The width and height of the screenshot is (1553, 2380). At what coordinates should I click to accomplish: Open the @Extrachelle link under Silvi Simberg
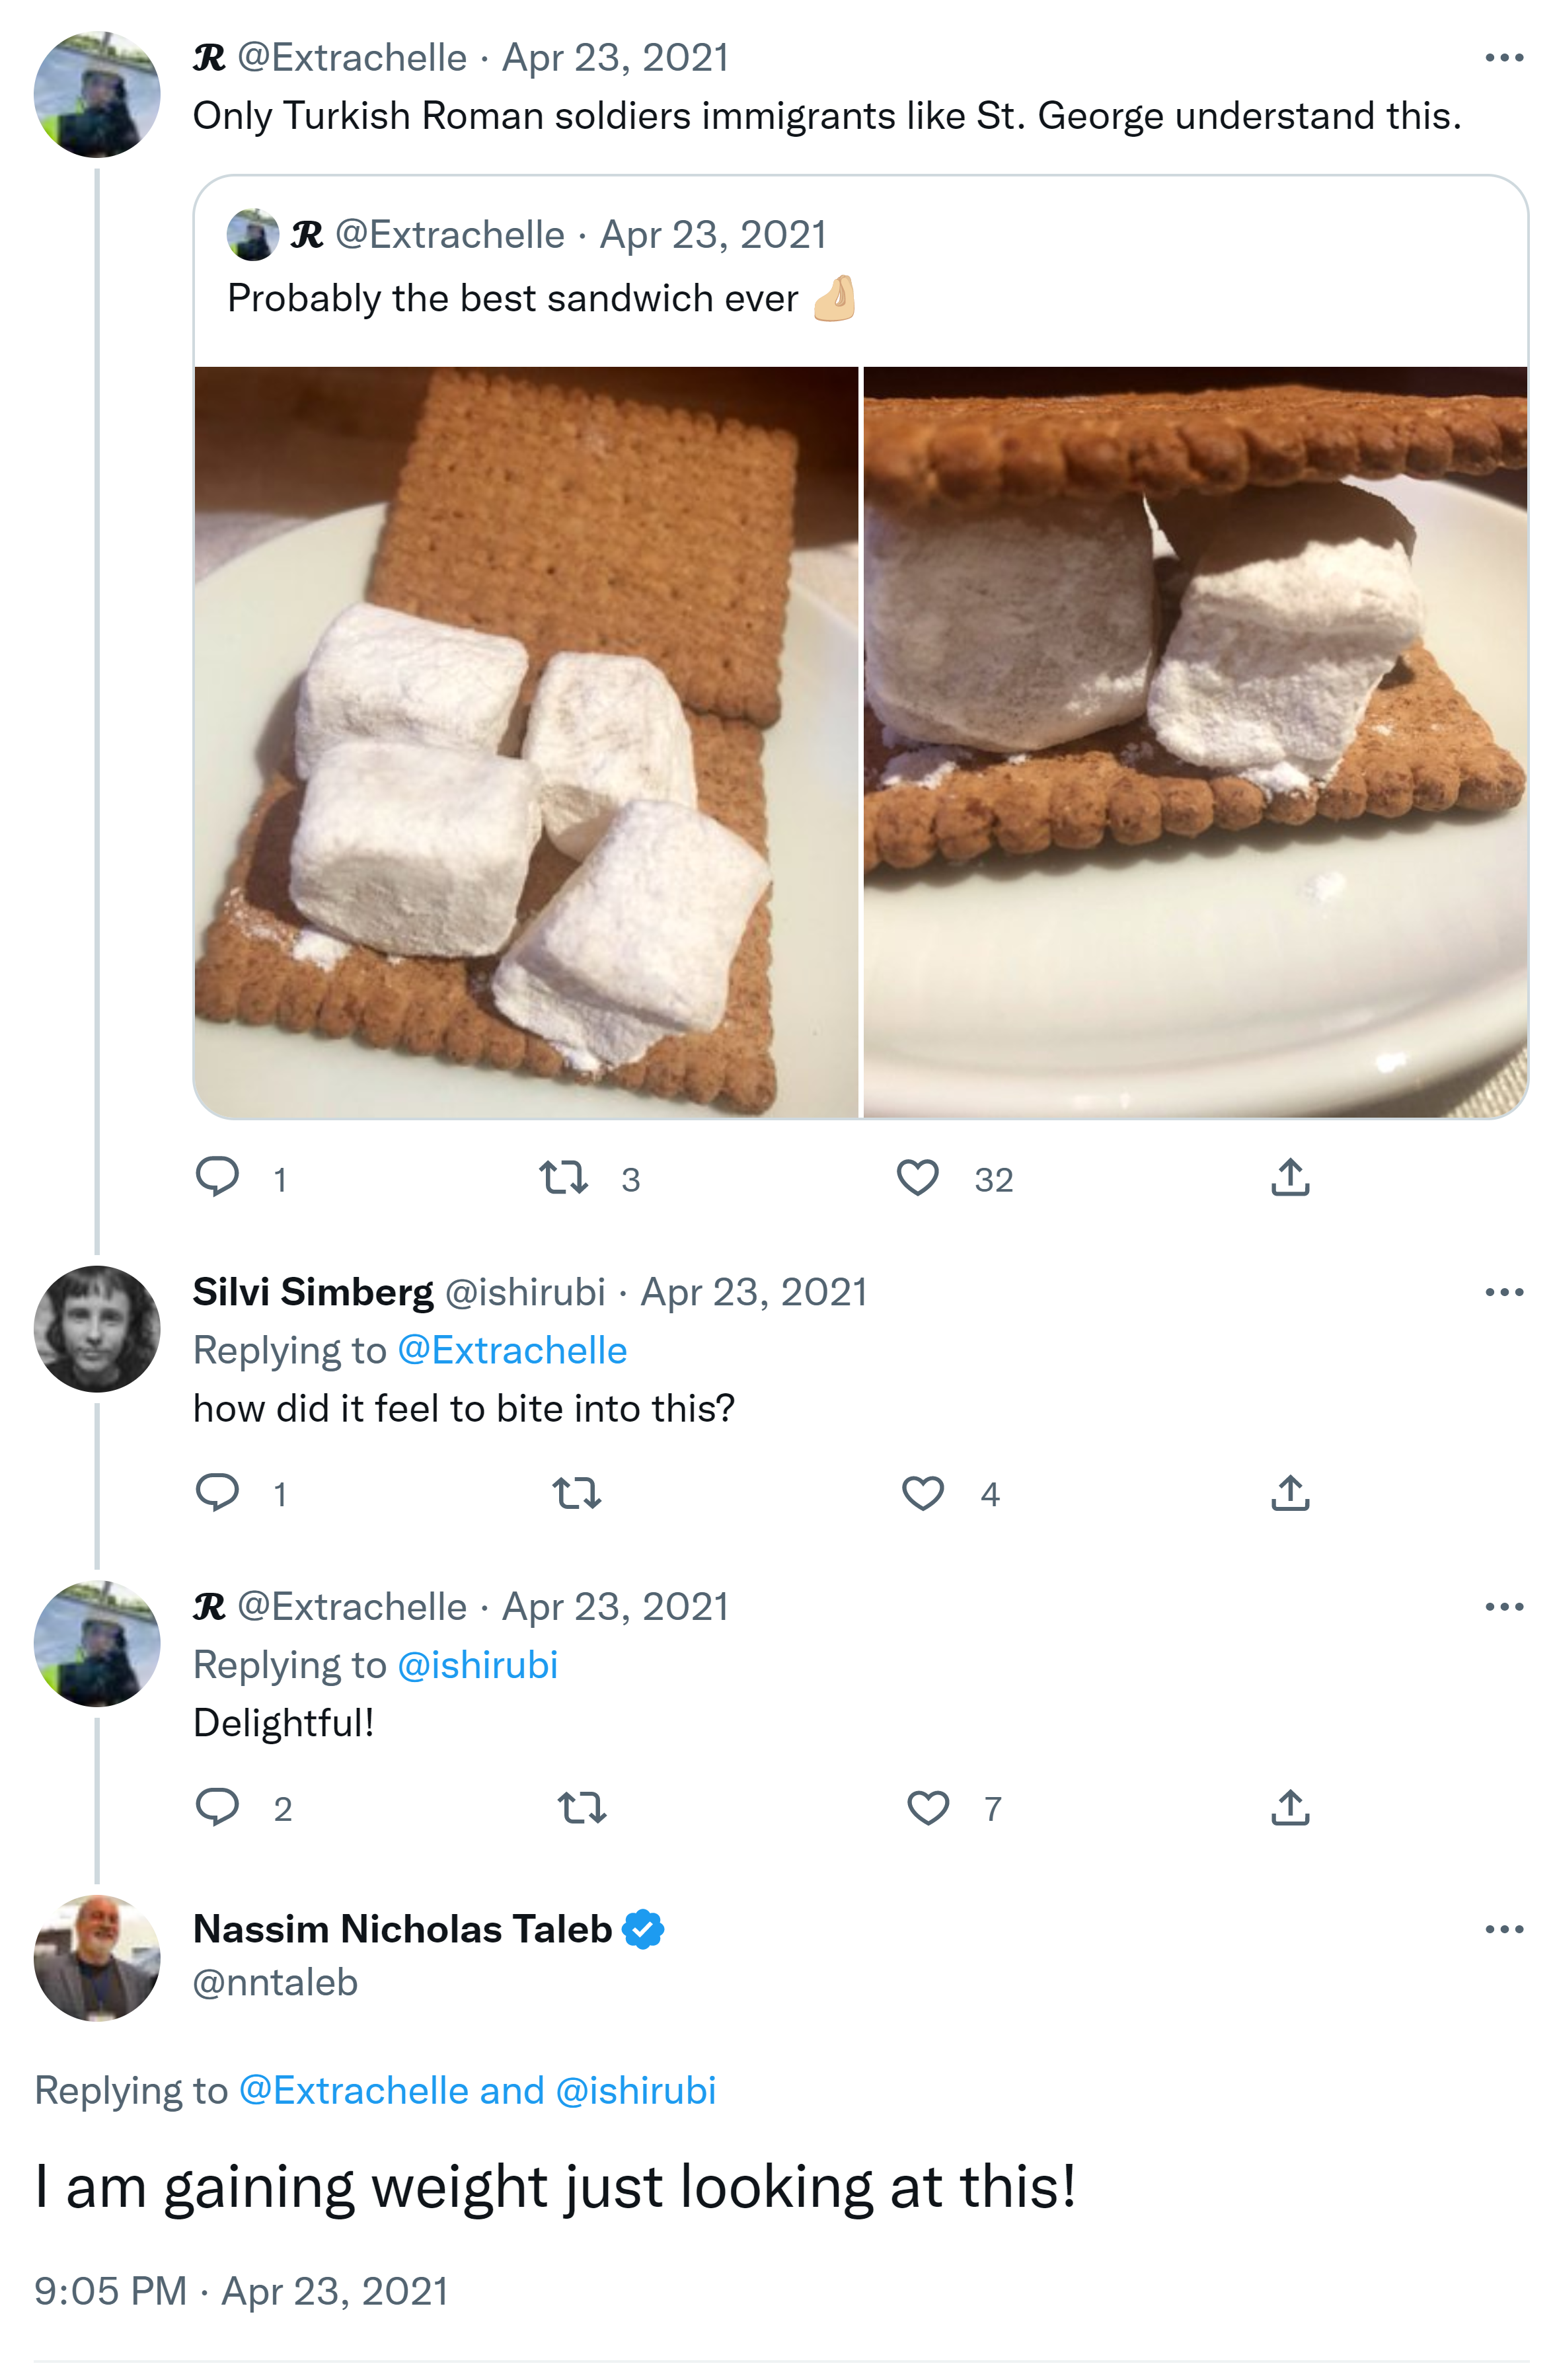(x=512, y=1350)
